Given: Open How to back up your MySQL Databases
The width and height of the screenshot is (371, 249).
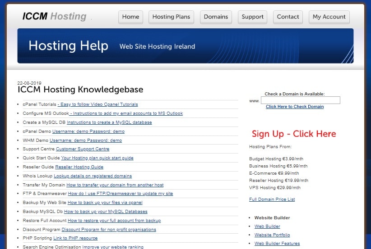Looking at the screenshot, I should click(106, 212).
